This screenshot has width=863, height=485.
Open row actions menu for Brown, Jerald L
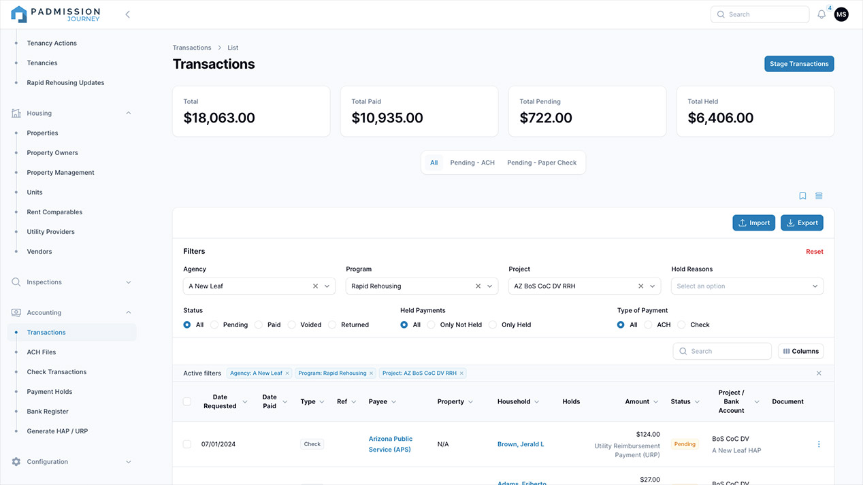tap(819, 444)
